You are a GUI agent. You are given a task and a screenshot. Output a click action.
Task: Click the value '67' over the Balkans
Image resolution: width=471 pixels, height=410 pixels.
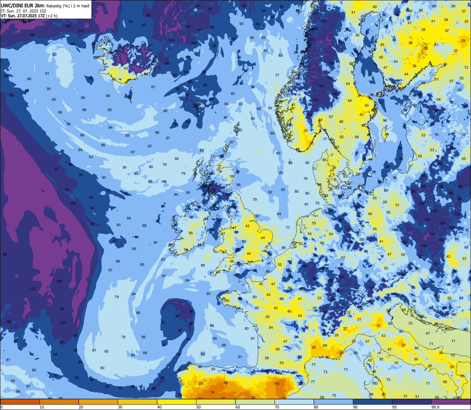[428, 334]
